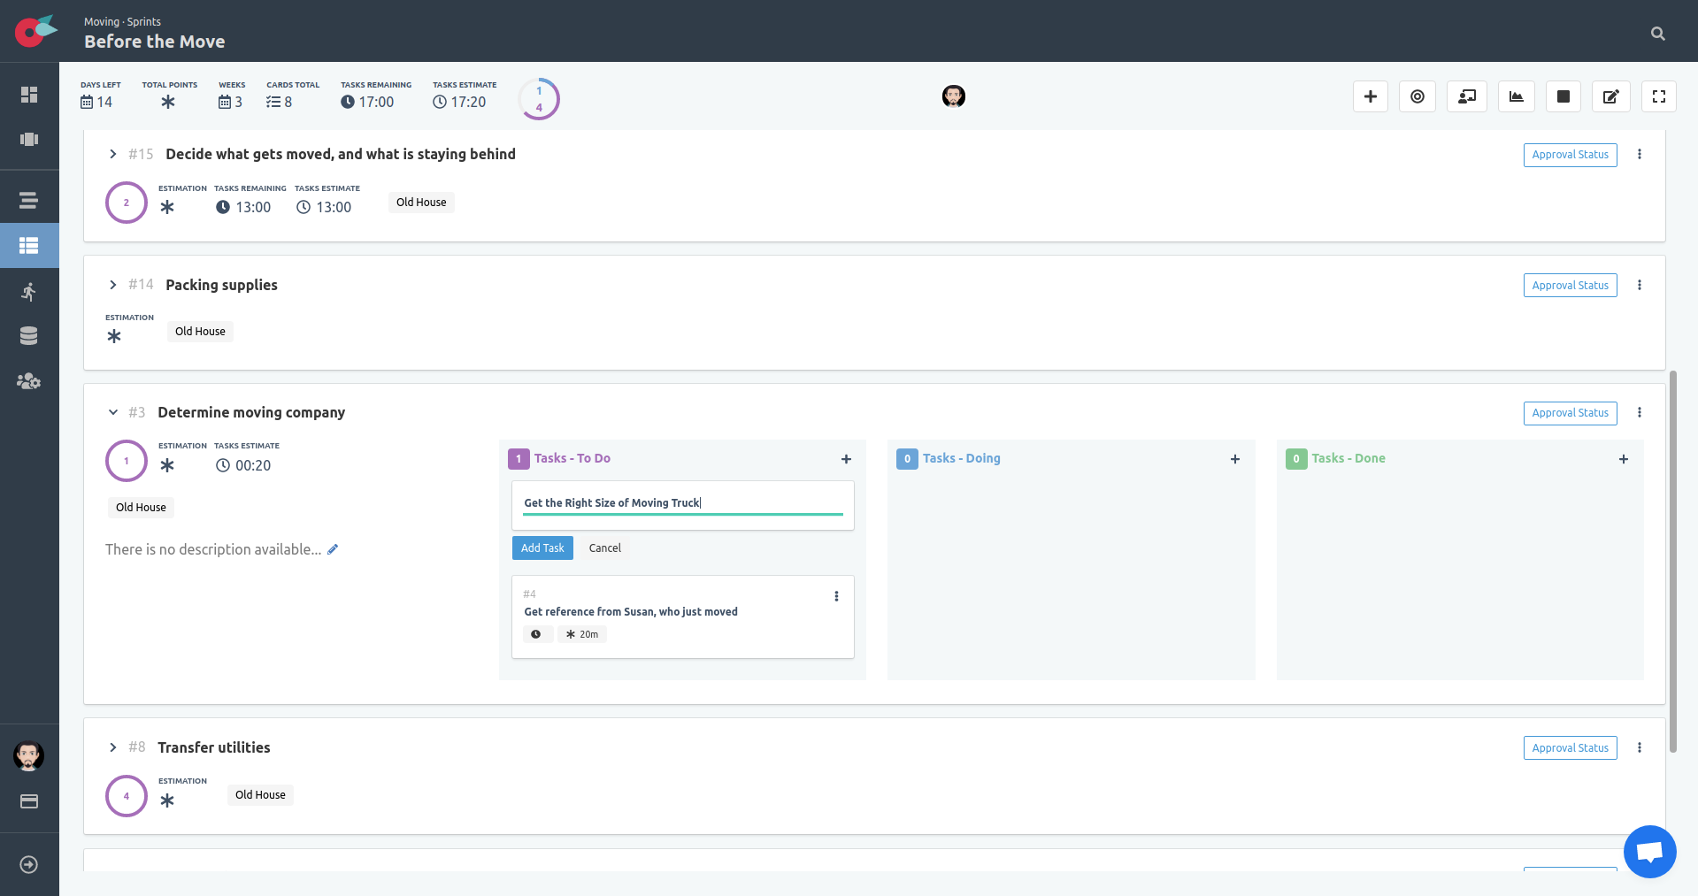Click the estimation circle on card #15
The height and width of the screenshot is (896, 1698).
127,203
